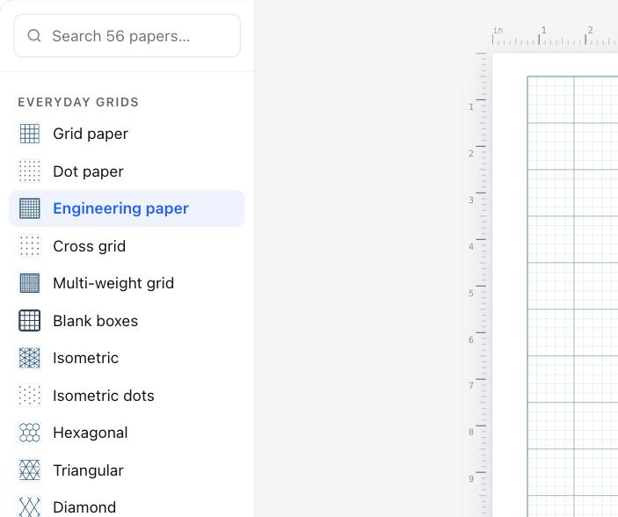Open the Multi-weight grid entry

coord(127,283)
